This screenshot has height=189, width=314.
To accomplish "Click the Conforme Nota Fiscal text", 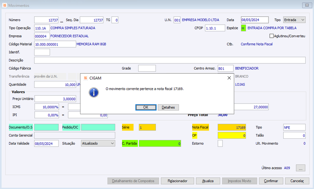I will (x=257, y=44).
